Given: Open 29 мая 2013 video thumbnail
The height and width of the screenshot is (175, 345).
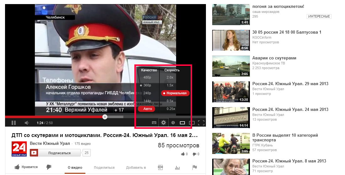Looking at the screenshot, I should pyautogui.click(x=231, y=92).
